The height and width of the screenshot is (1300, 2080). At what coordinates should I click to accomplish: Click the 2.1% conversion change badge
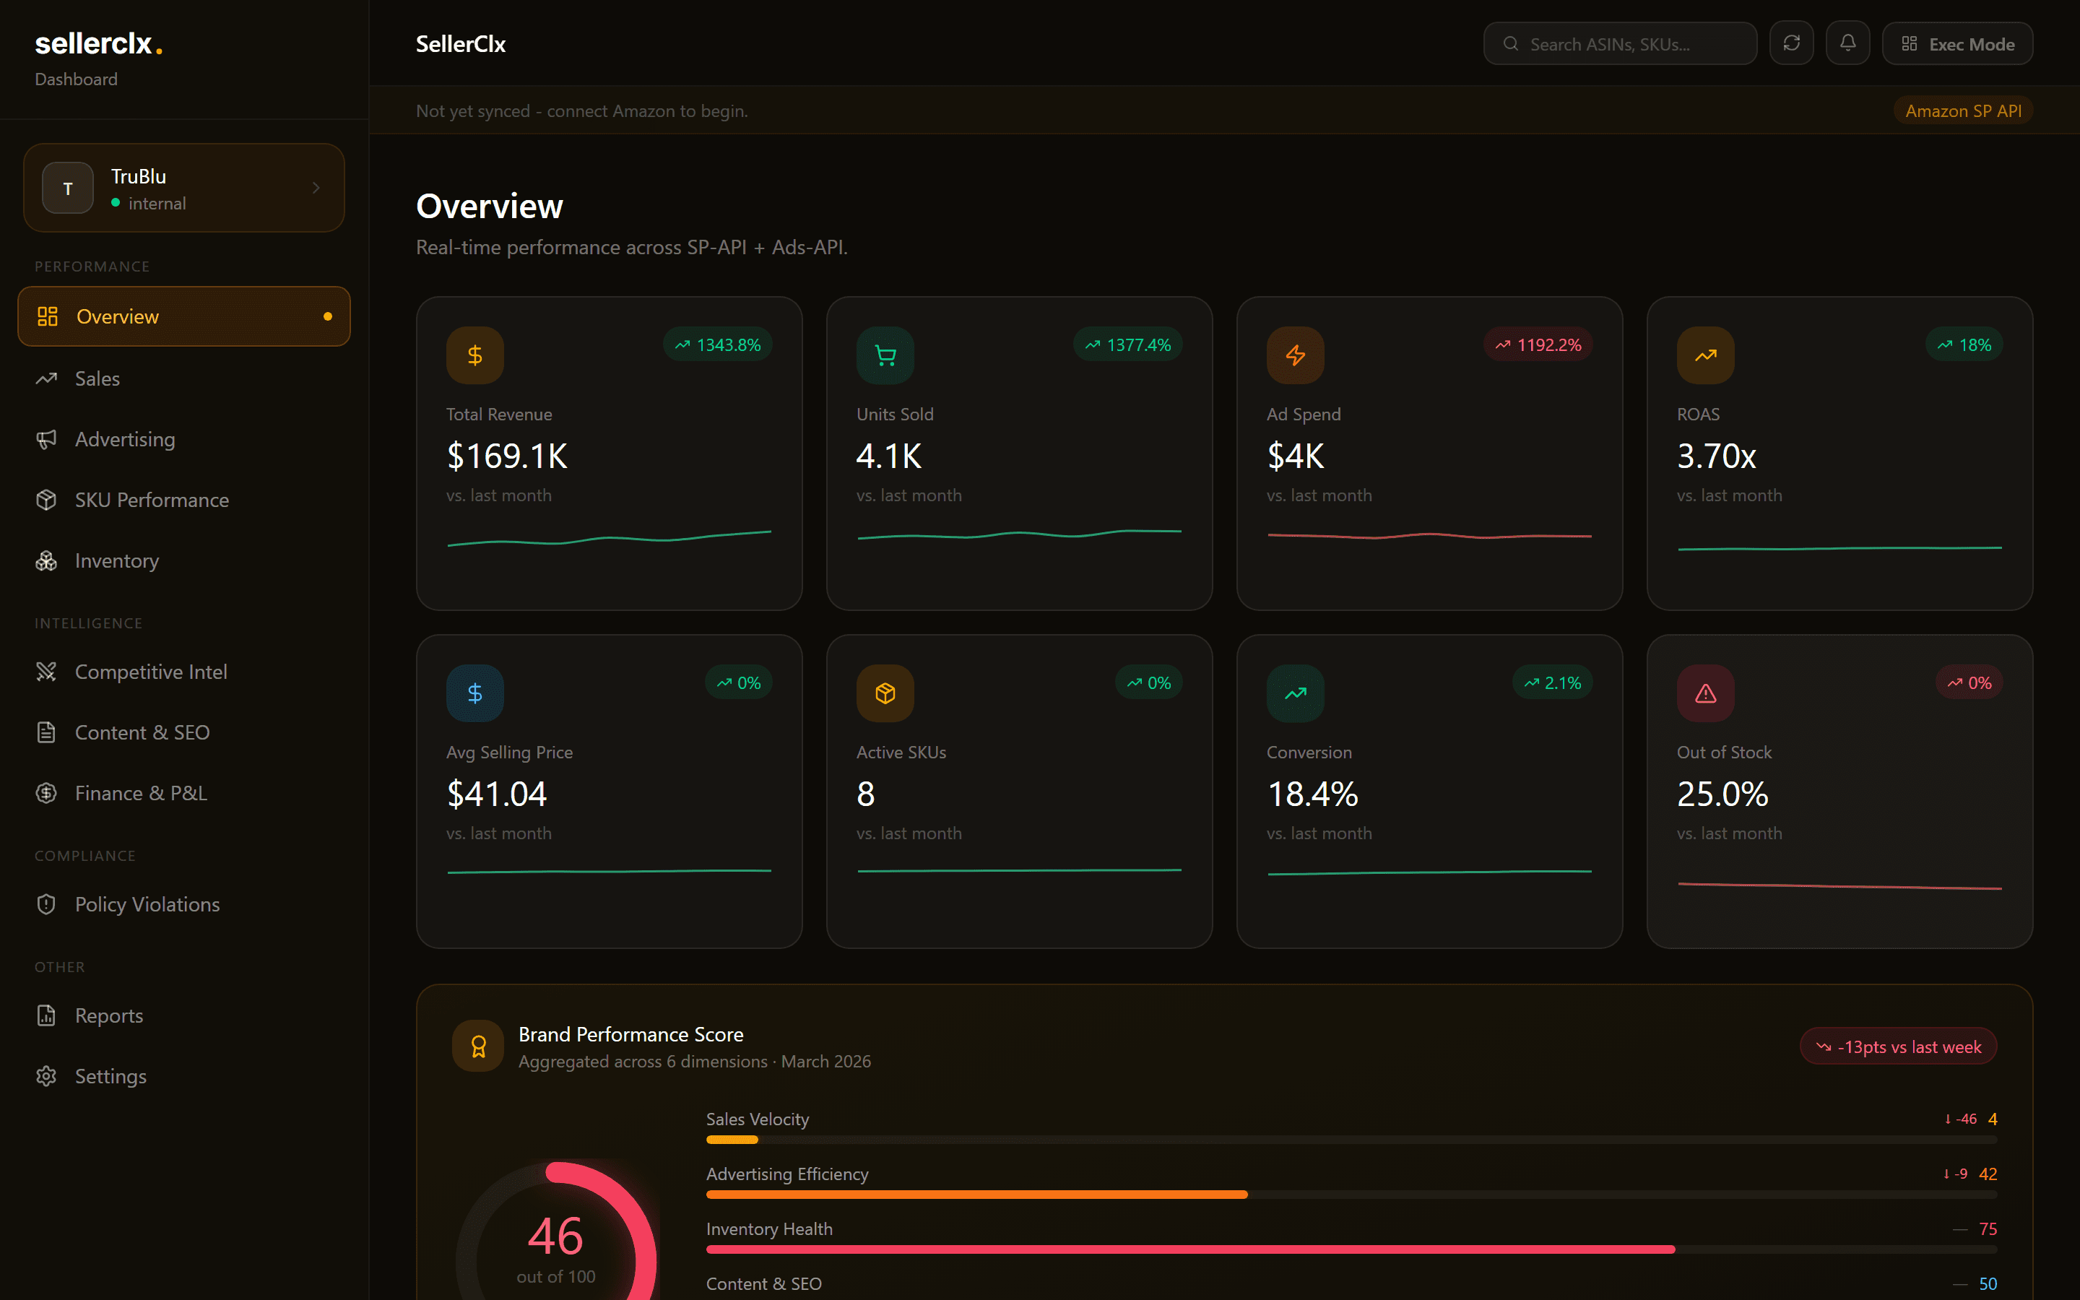[1552, 682]
